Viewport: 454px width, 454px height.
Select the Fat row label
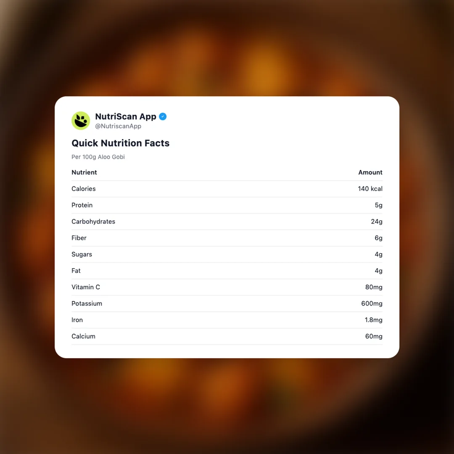[76, 271]
